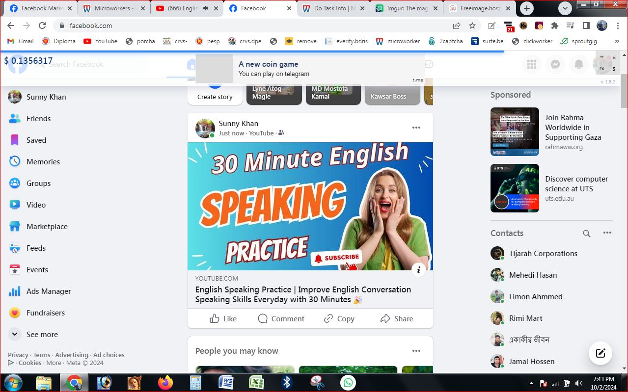
Task: Click the info icon on video thumbnail
Action: 418,269
